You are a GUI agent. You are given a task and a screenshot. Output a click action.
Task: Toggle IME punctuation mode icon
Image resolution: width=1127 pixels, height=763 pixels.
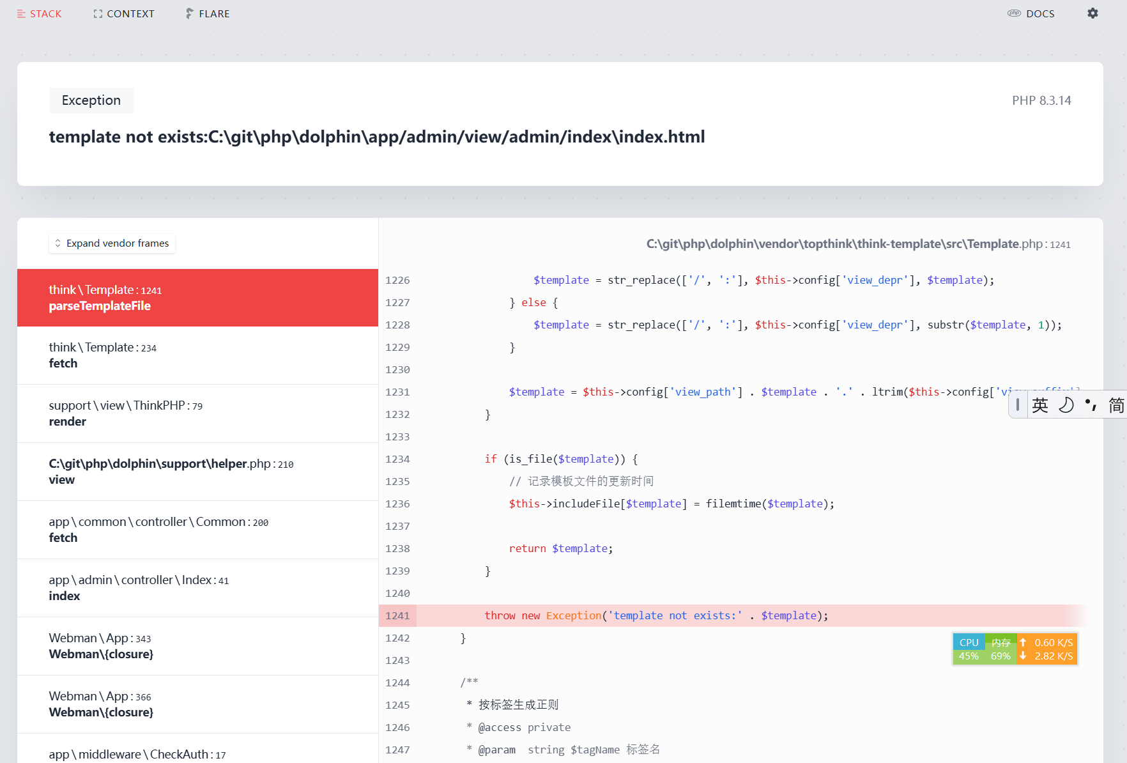pos(1091,405)
